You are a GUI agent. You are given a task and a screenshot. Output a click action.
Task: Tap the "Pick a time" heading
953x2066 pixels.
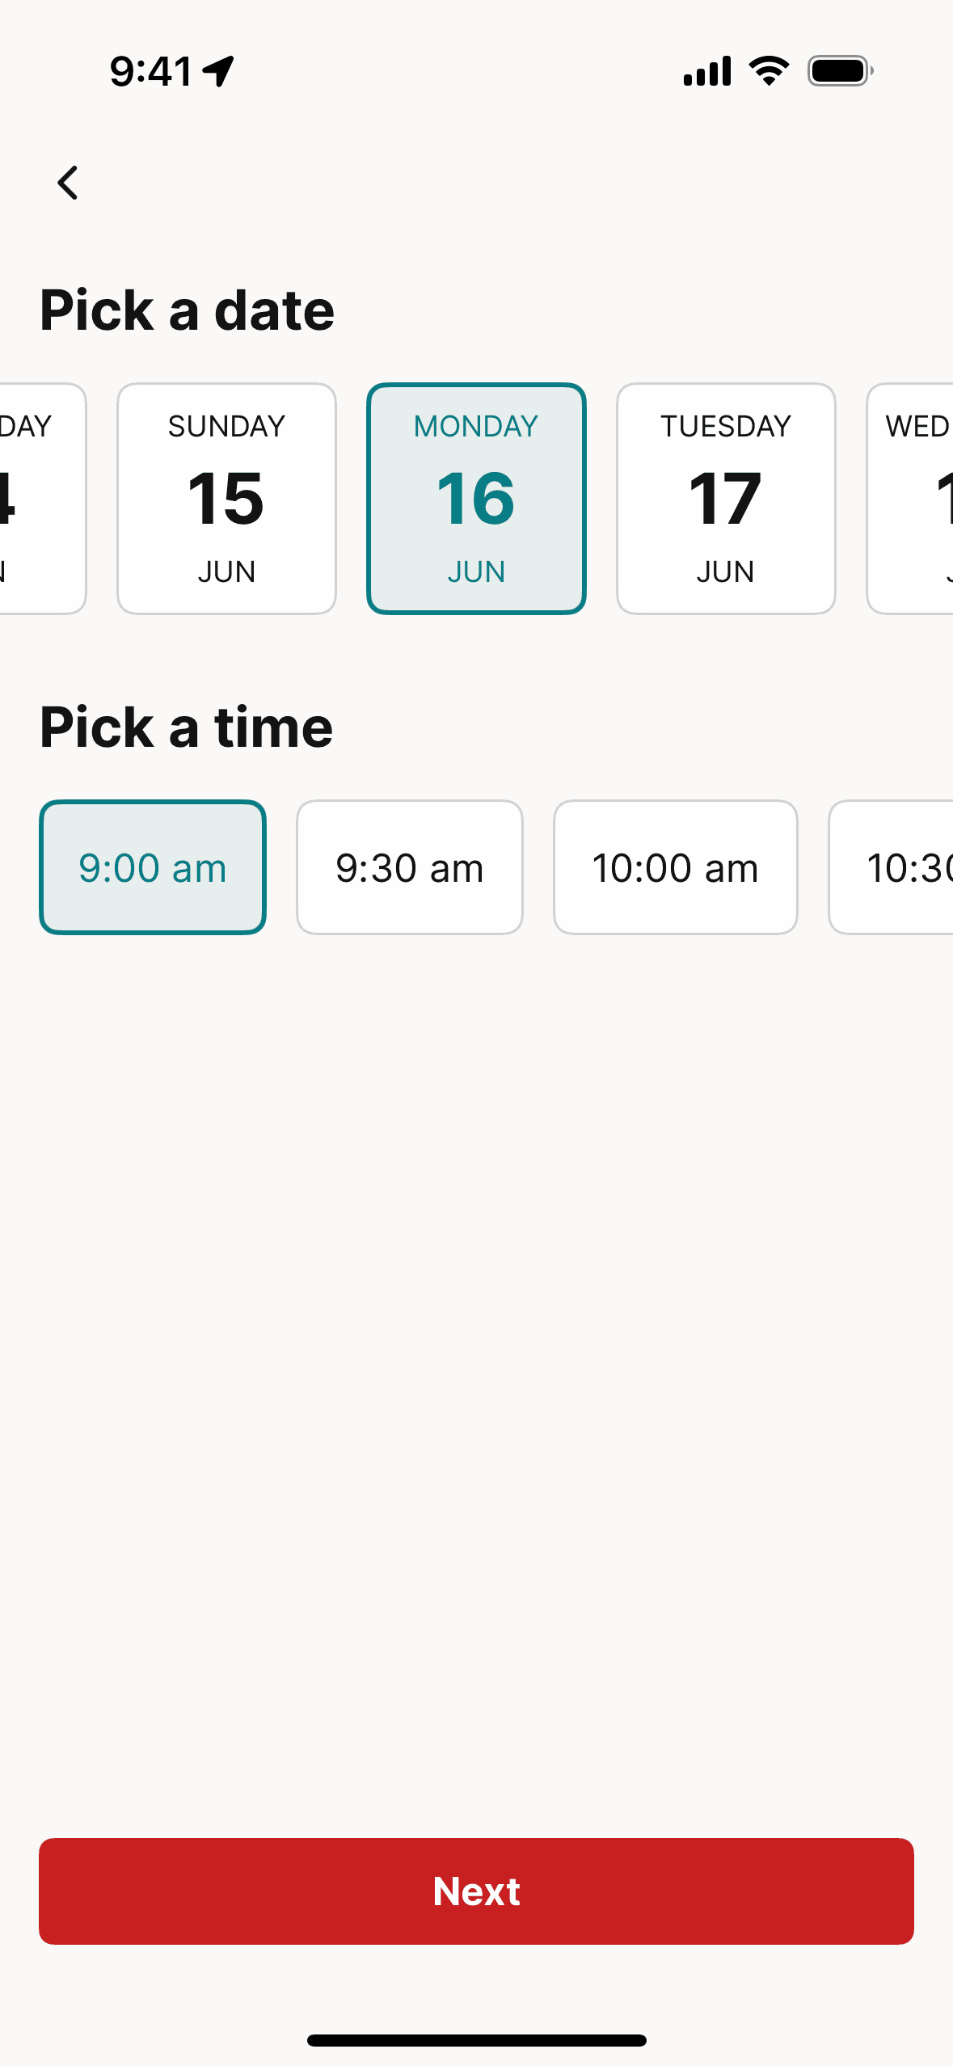pos(186,727)
